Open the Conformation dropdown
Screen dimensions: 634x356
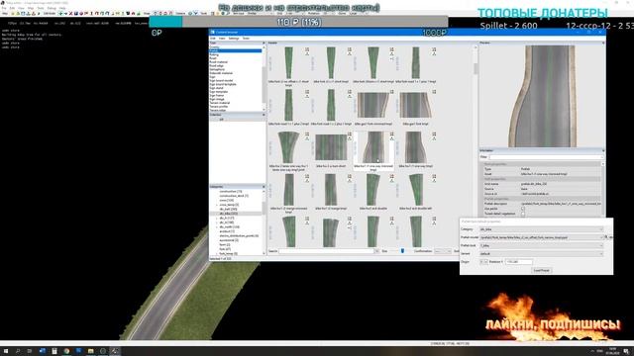443,251
